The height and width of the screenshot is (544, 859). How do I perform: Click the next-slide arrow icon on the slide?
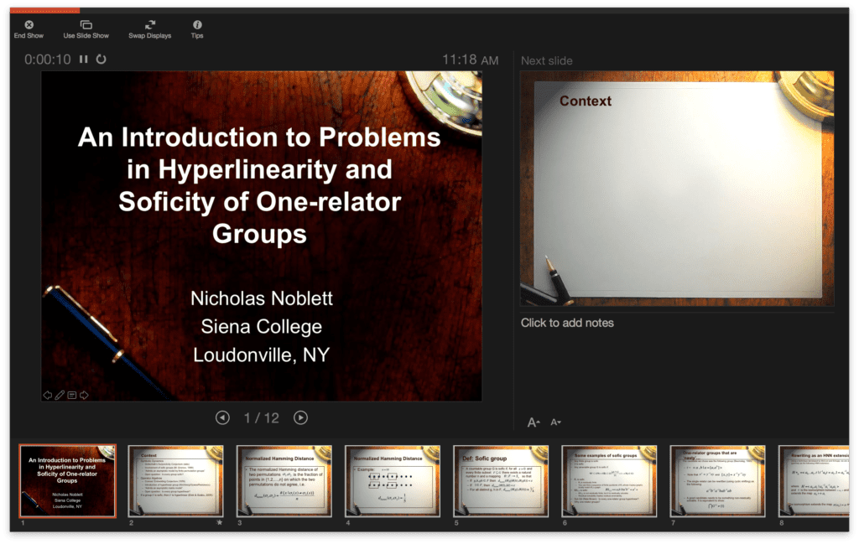(x=84, y=394)
